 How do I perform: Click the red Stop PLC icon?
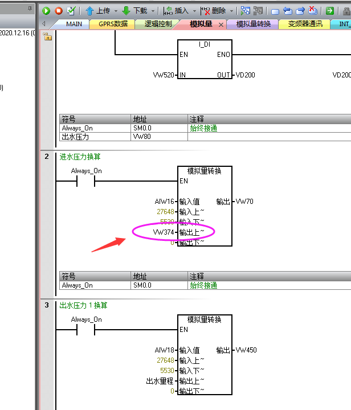pyautogui.click(x=58, y=10)
